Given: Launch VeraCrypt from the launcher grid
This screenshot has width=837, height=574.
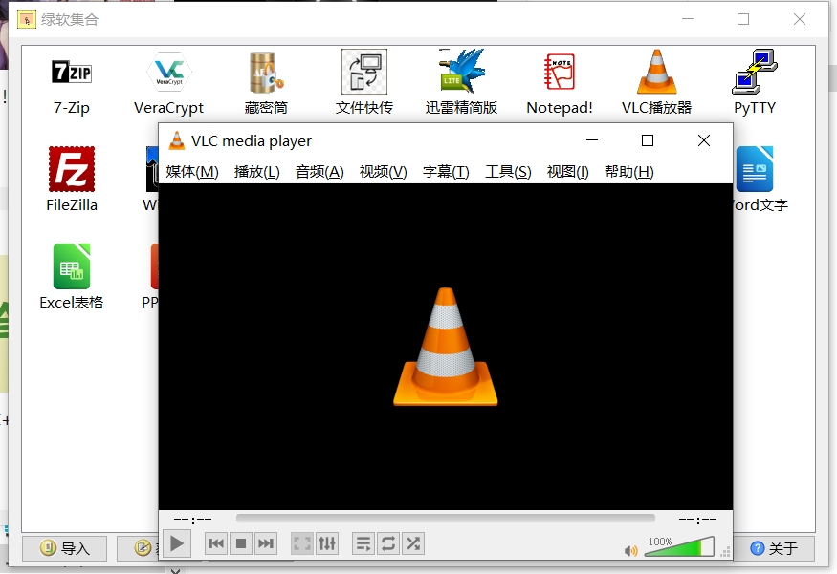Looking at the screenshot, I should pos(169,72).
